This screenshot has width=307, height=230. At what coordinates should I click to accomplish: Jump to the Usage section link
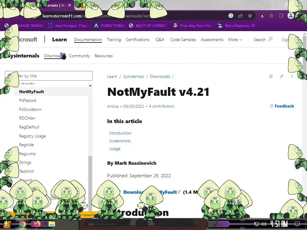coord(115,149)
